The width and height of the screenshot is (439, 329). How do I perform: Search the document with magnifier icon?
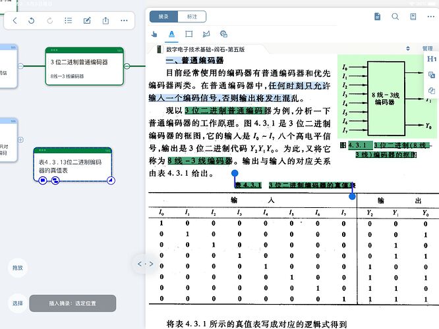[x=395, y=16]
